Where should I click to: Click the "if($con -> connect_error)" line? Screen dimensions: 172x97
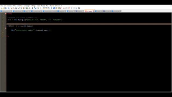[20, 26]
